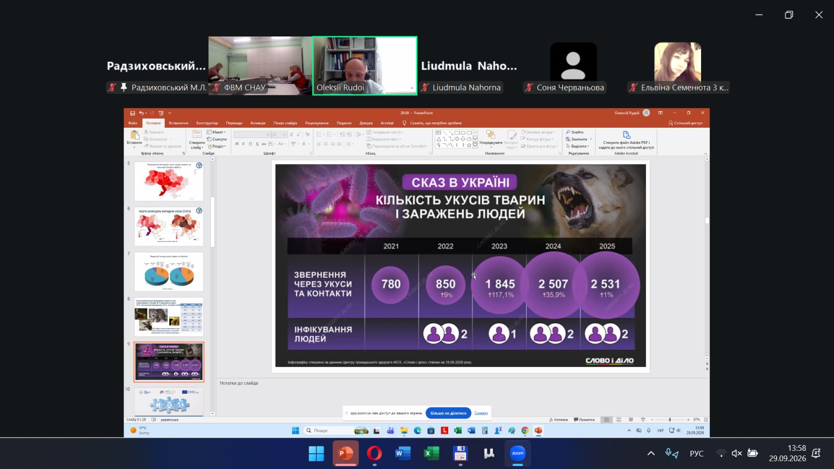Open the Вставлення ribbon tab
Image resolution: width=834 pixels, height=469 pixels.
178,123
